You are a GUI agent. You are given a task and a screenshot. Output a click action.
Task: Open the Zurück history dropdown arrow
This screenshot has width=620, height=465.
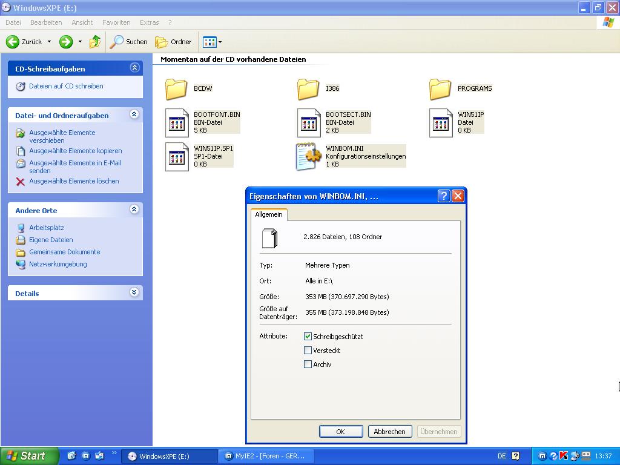tap(50, 42)
